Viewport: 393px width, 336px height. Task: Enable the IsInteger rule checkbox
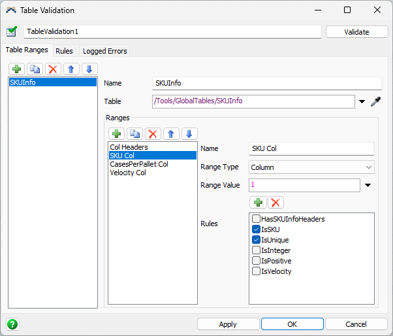click(257, 250)
